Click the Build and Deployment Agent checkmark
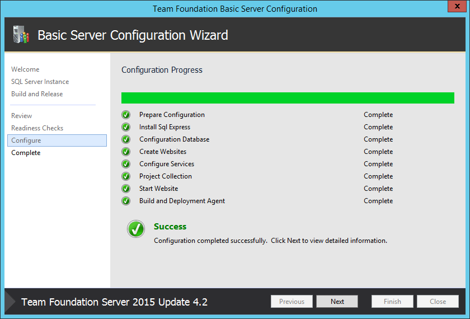This screenshot has width=470, height=319. (x=125, y=201)
